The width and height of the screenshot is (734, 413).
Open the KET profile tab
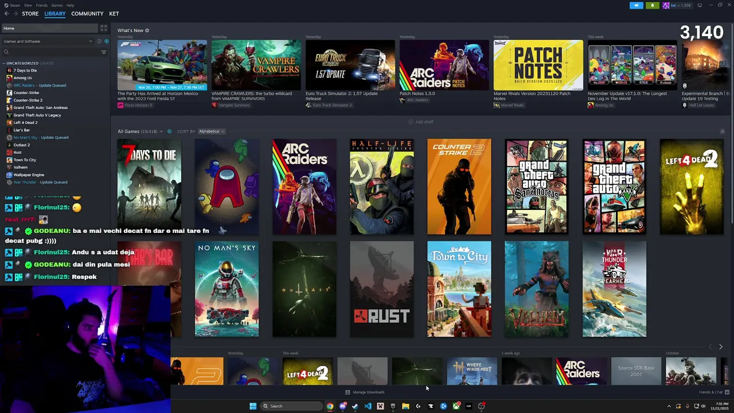click(114, 14)
